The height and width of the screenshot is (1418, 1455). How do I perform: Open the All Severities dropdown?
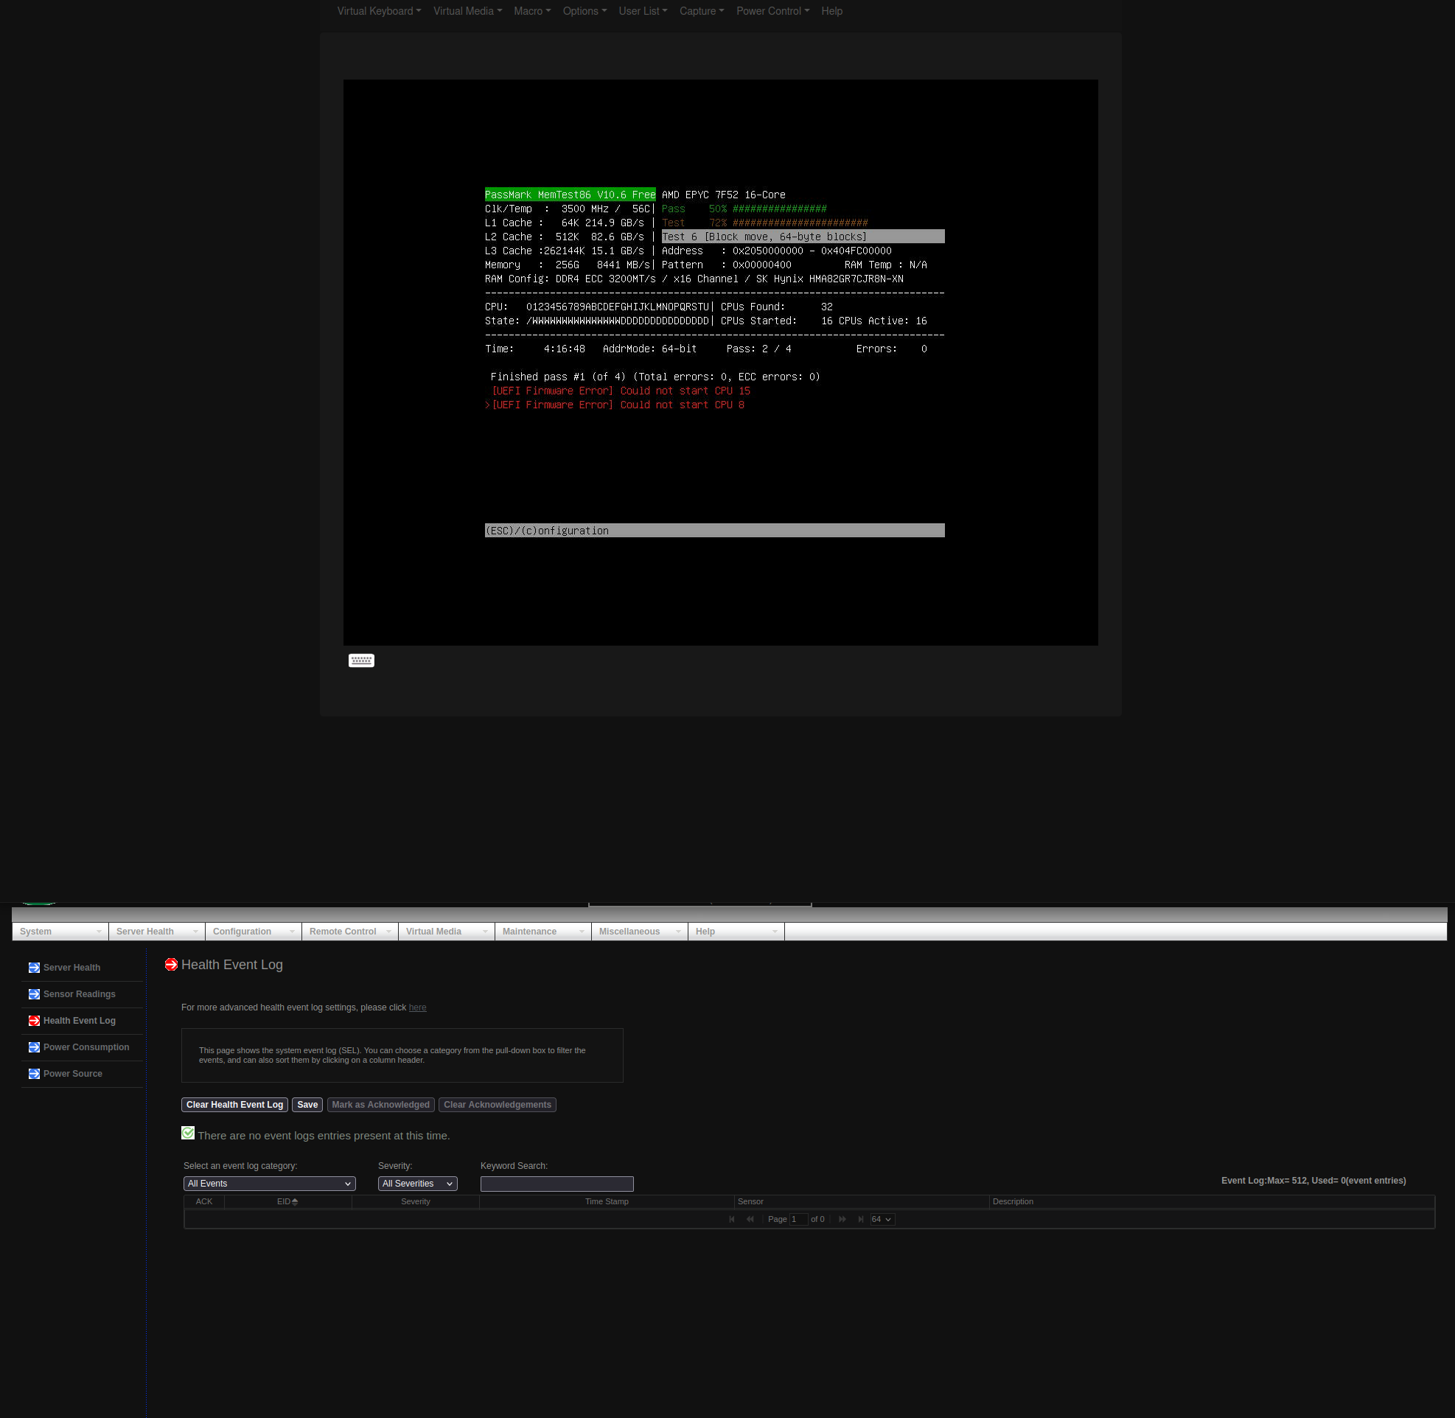pos(417,1184)
